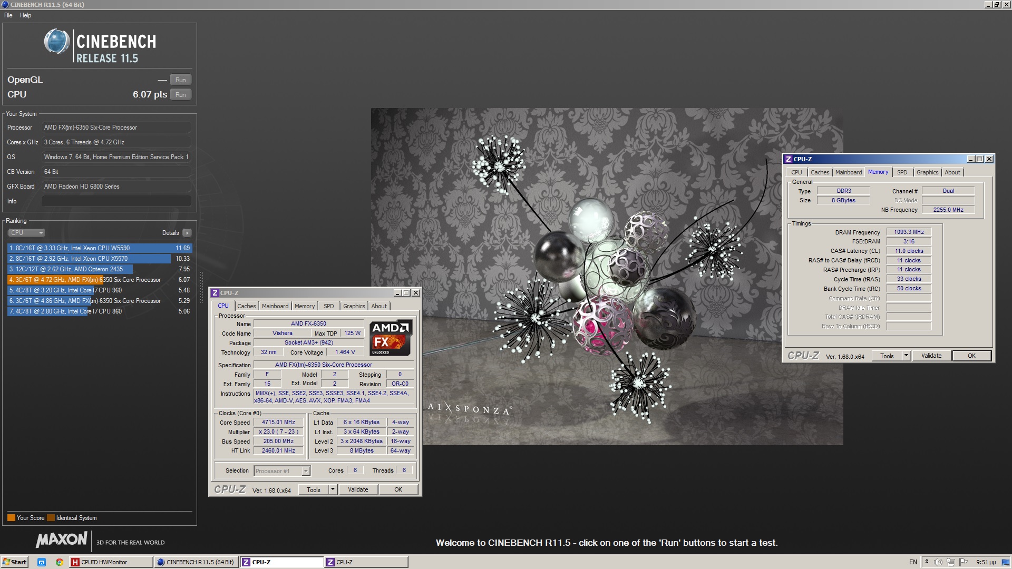Click the EN language indicator

[x=913, y=562]
